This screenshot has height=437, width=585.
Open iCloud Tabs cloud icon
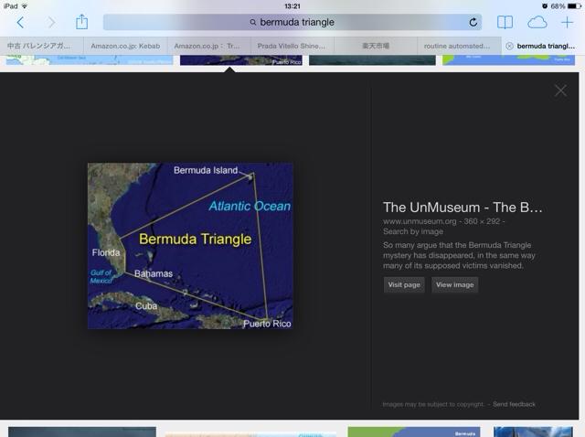point(537,22)
